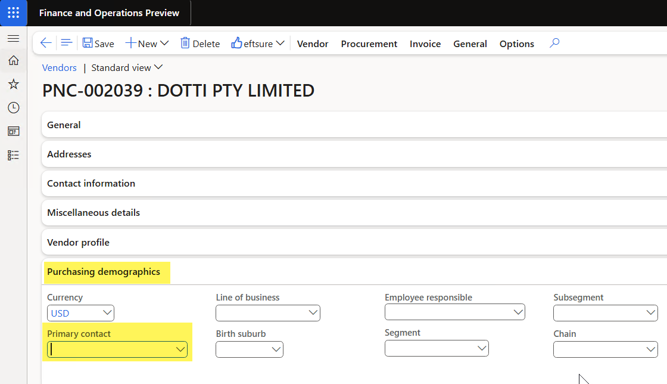The image size is (667, 384).
Task: Create a New record
Action: coord(147,44)
